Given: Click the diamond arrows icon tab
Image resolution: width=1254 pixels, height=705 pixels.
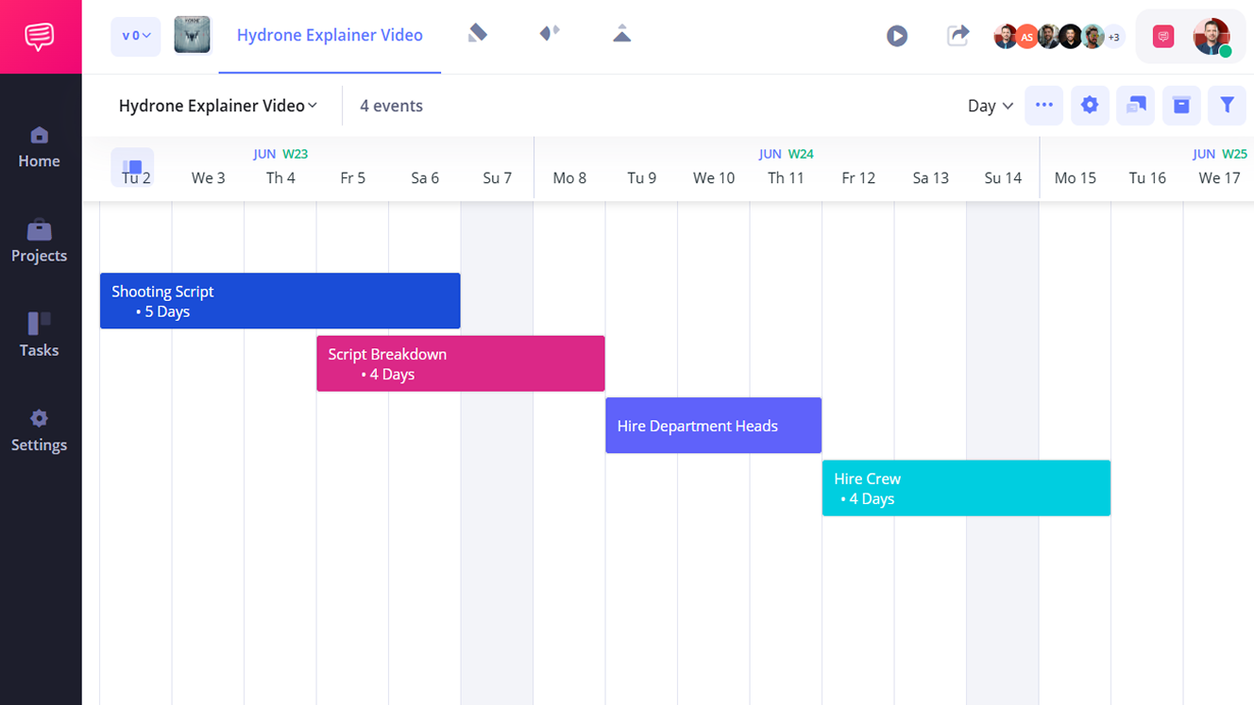Looking at the screenshot, I should [550, 34].
